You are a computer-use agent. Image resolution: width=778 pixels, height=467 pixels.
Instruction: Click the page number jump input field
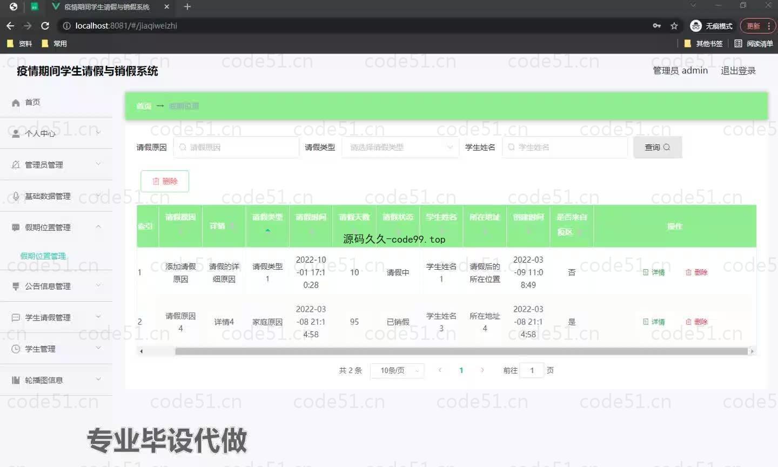coord(532,370)
